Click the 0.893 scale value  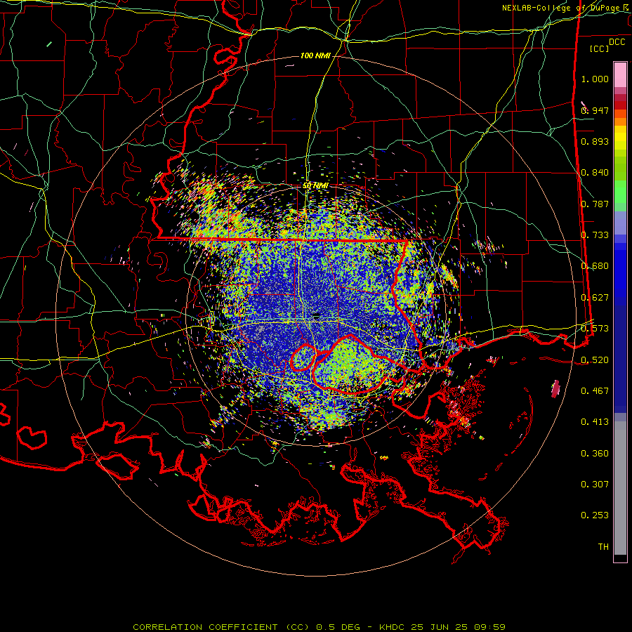pos(595,141)
